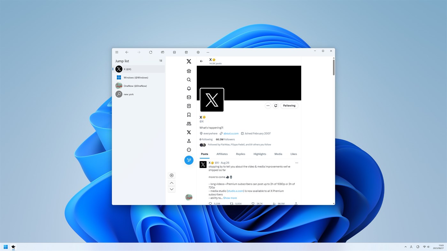This screenshot has width=447, height=251.
Task: Collapse the Jump list panel
Action: (161, 61)
